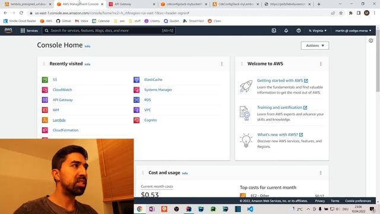Close the AWS Management Console tab

coord(102,4)
